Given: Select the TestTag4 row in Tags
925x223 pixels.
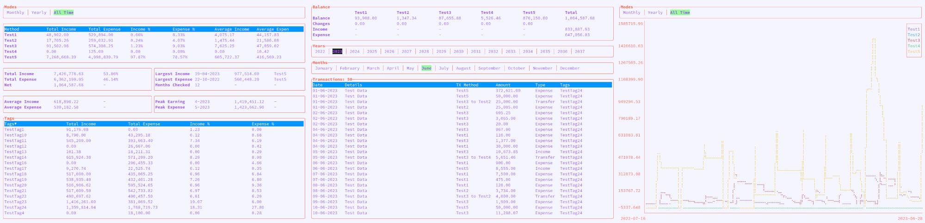Looking at the screenshot, I should (154, 213).
